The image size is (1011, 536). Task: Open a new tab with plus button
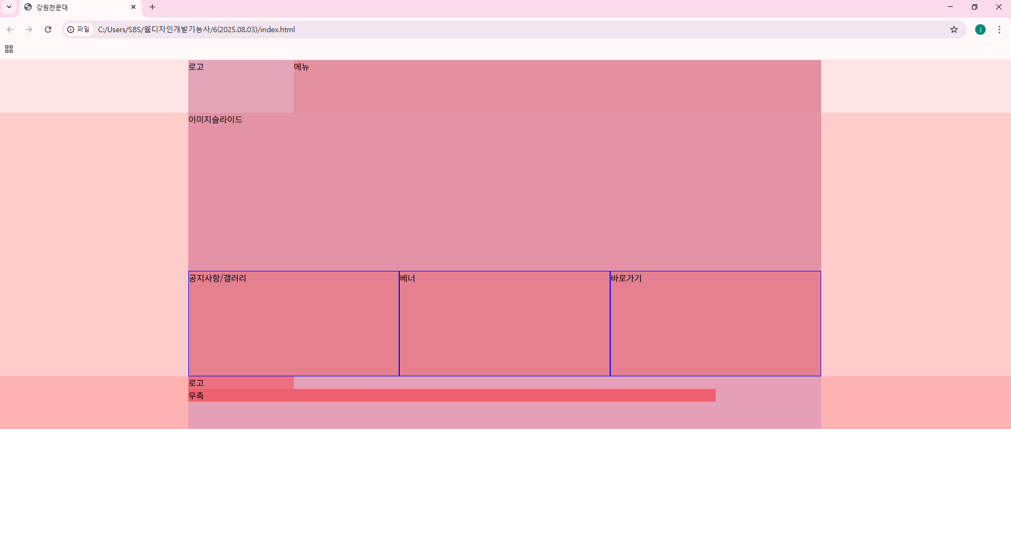pyautogui.click(x=152, y=7)
